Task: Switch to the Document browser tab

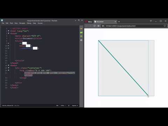Action: pos(105,22)
